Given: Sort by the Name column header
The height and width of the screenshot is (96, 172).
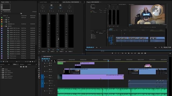Looking at the screenshot, I should point(5,16).
